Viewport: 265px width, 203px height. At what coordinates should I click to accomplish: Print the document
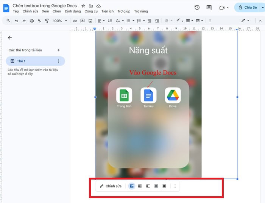(x=31, y=21)
